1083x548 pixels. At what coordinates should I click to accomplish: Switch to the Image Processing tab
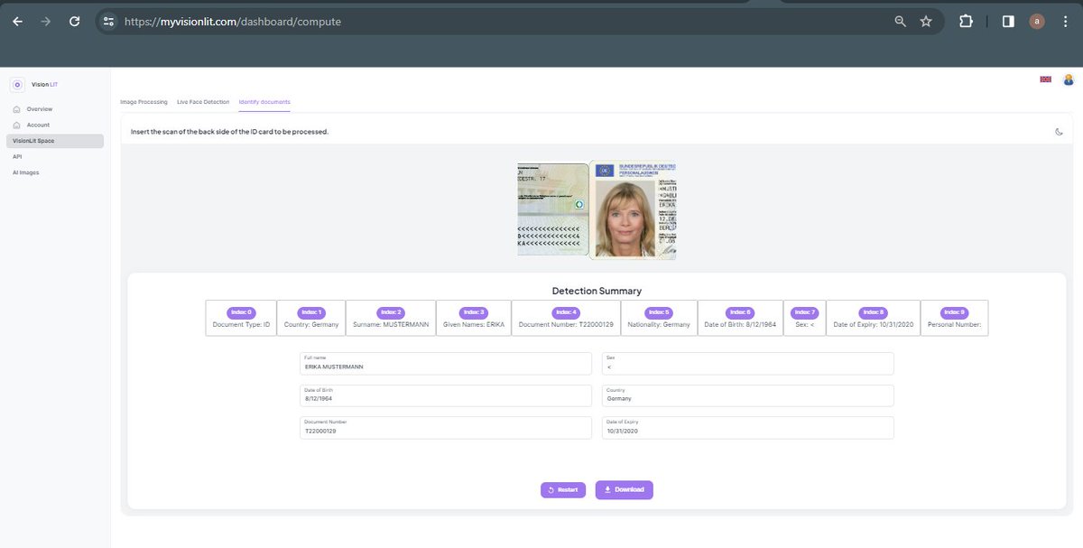click(x=143, y=102)
